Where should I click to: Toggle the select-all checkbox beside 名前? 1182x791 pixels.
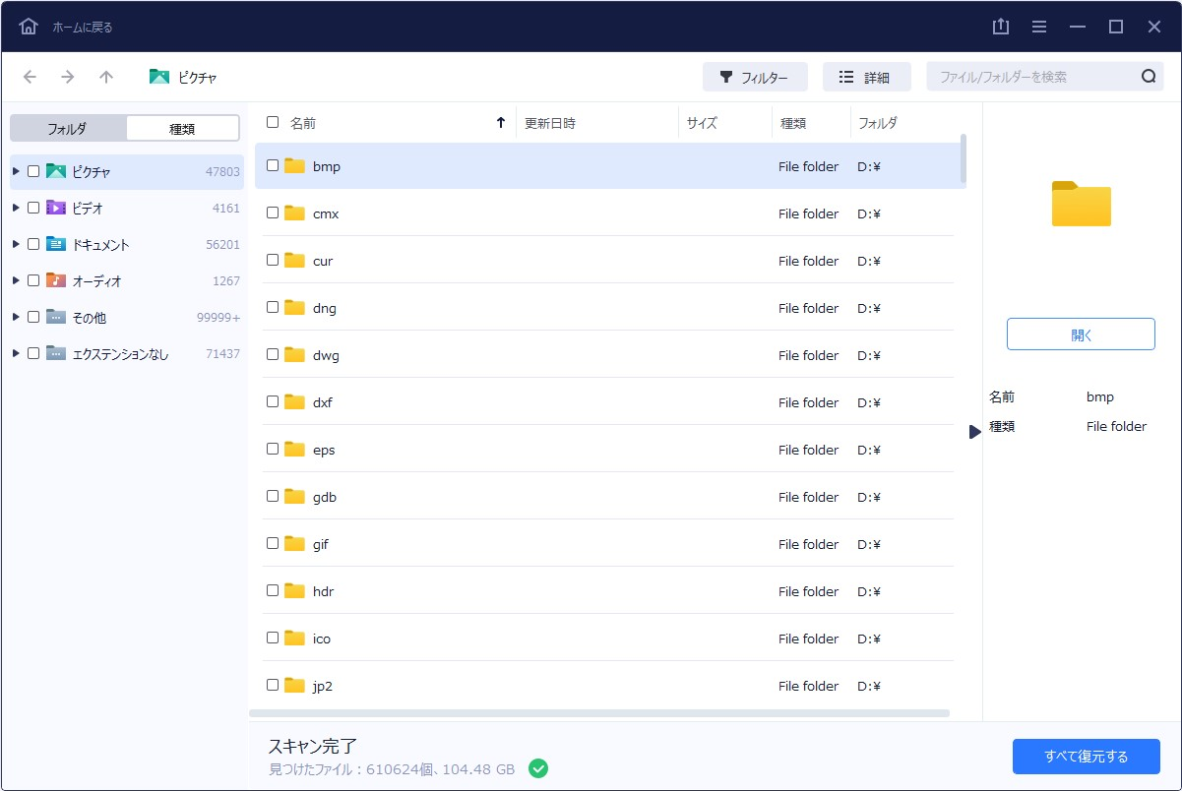[x=273, y=123]
